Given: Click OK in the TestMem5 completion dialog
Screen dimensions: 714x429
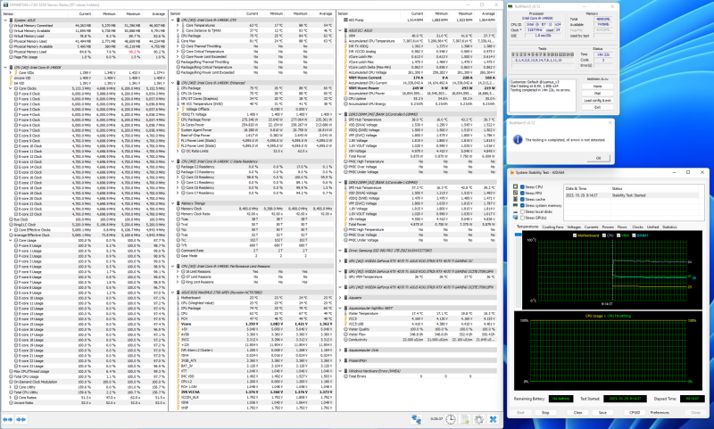Looking at the screenshot, I should (x=598, y=158).
